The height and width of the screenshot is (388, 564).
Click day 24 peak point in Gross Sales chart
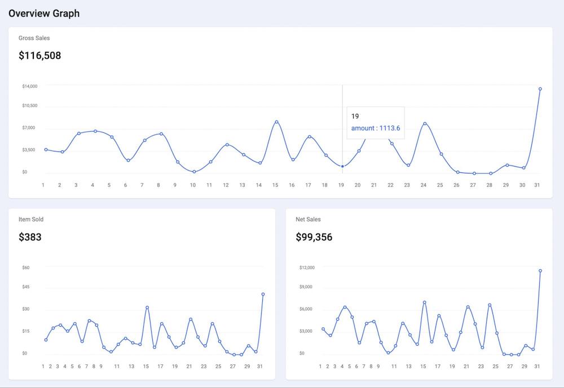click(425, 123)
